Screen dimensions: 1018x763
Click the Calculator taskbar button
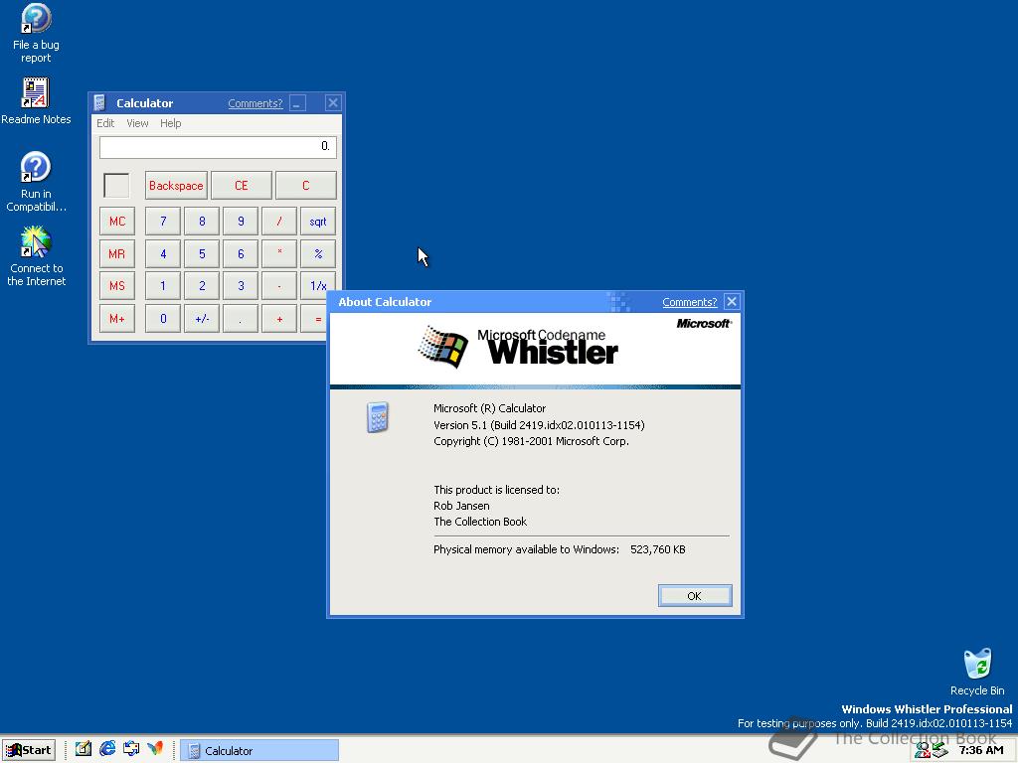[259, 750]
